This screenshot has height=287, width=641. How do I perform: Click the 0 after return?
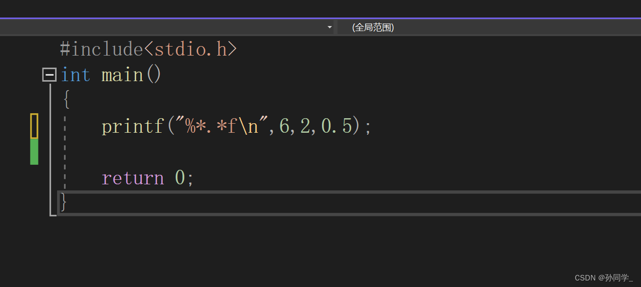[x=180, y=178]
